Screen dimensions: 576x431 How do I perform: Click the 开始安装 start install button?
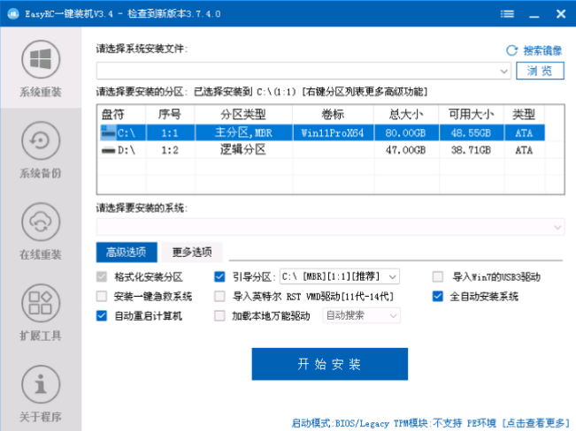329,364
